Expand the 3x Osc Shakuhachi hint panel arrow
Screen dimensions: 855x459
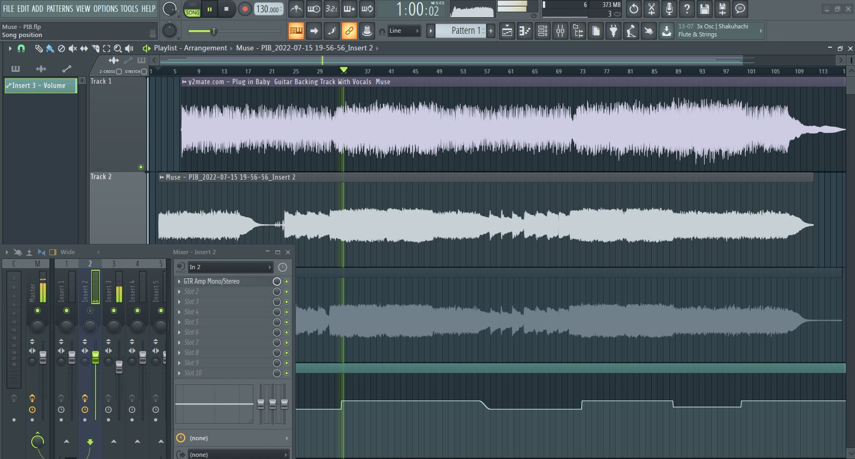tap(761, 31)
